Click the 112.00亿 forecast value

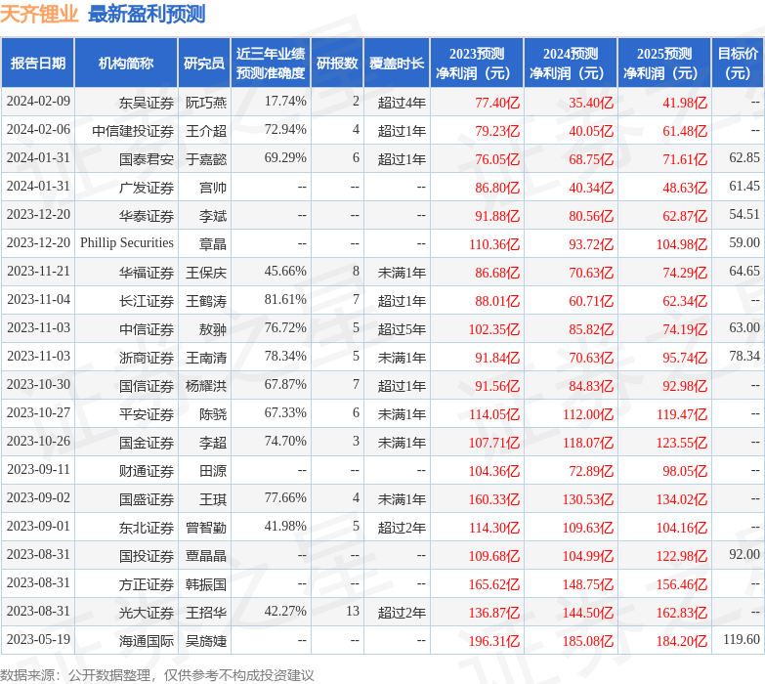[588, 413]
